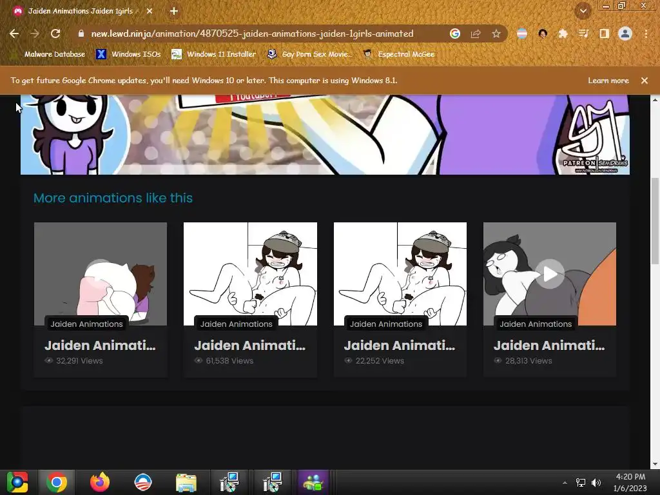Screen dimensions: 660x495
Task: Click the scrollbar down arrow
Action: 655,464
